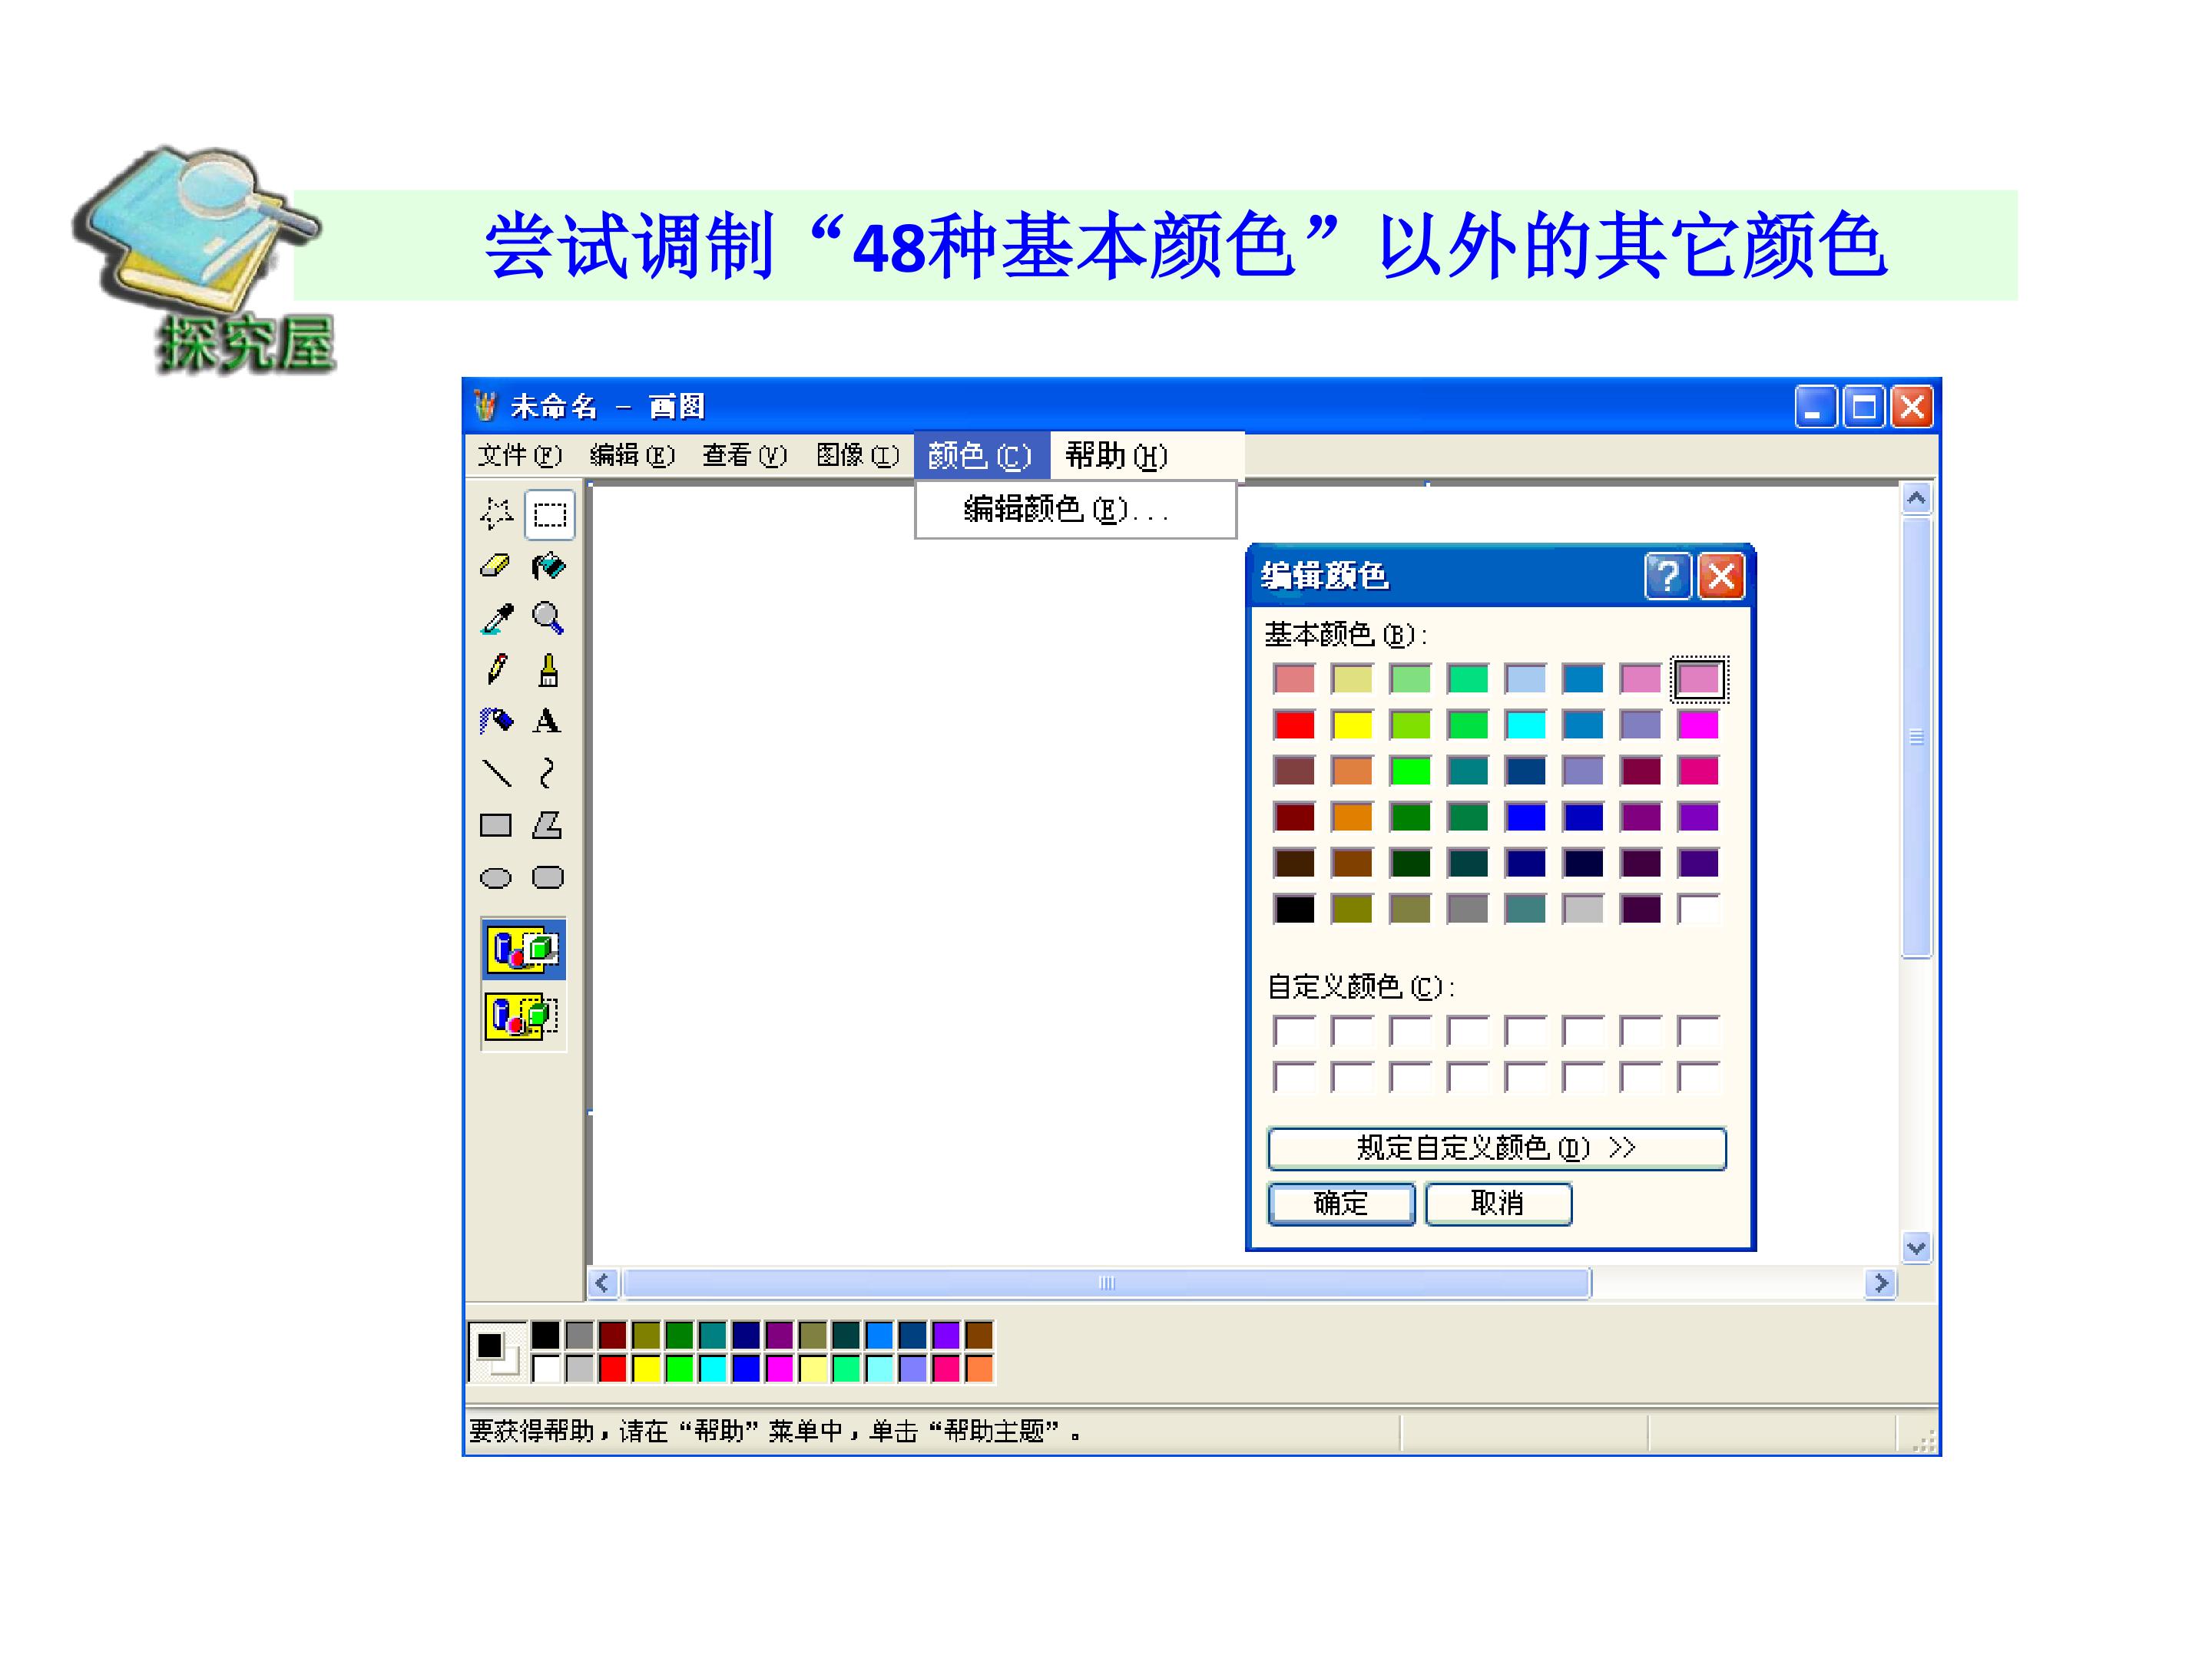Select the Polygon shape tool
This screenshot has height=1658, width=2212.
pyautogui.click(x=548, y=825)
